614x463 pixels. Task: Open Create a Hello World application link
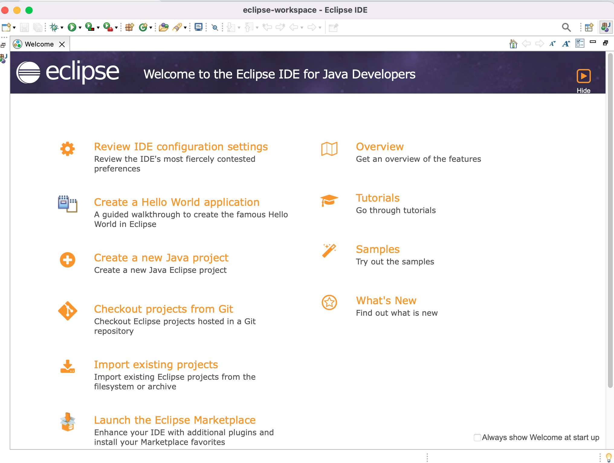[x=176, y=202]
